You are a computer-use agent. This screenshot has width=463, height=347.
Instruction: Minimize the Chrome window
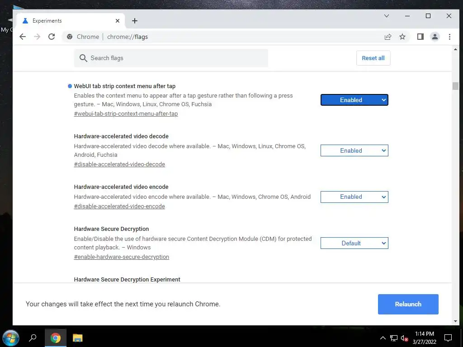pyautogui.click(x=407, y=16)
